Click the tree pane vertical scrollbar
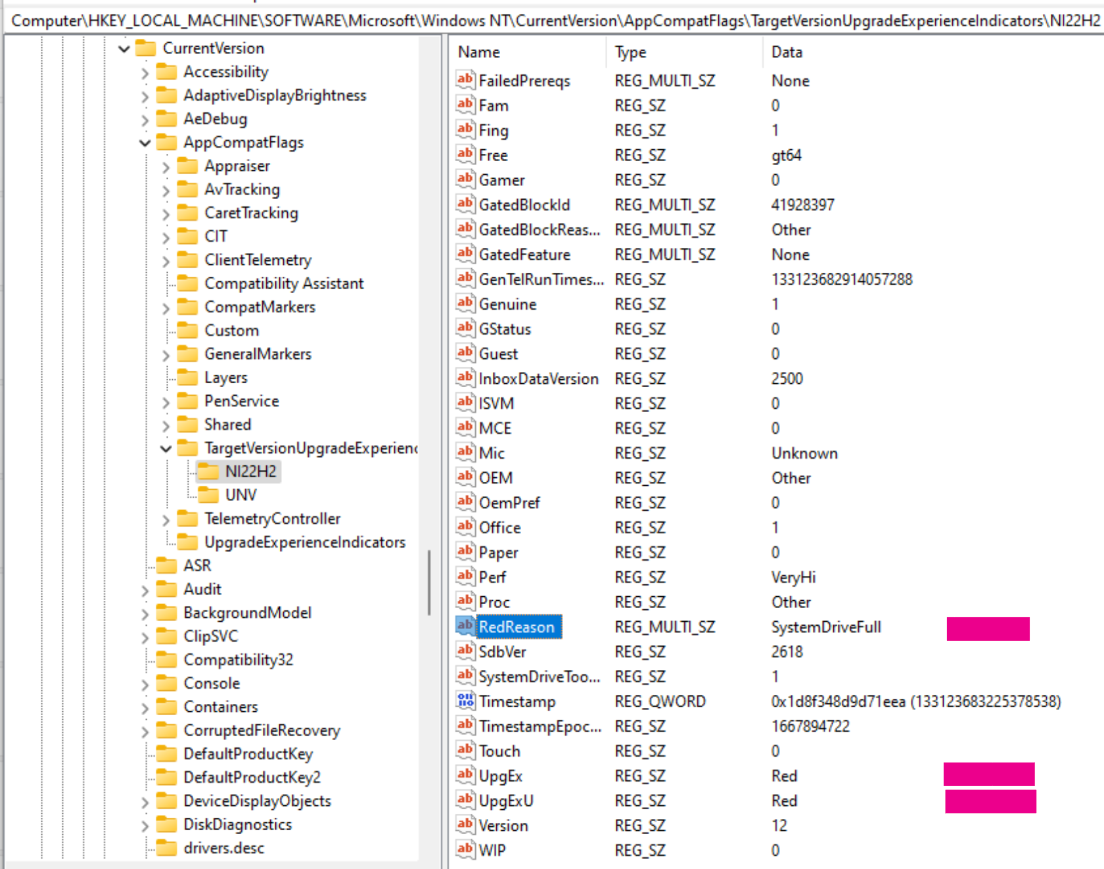 click(x=429, y=582)
